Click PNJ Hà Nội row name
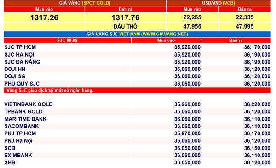 coord(18,141)
